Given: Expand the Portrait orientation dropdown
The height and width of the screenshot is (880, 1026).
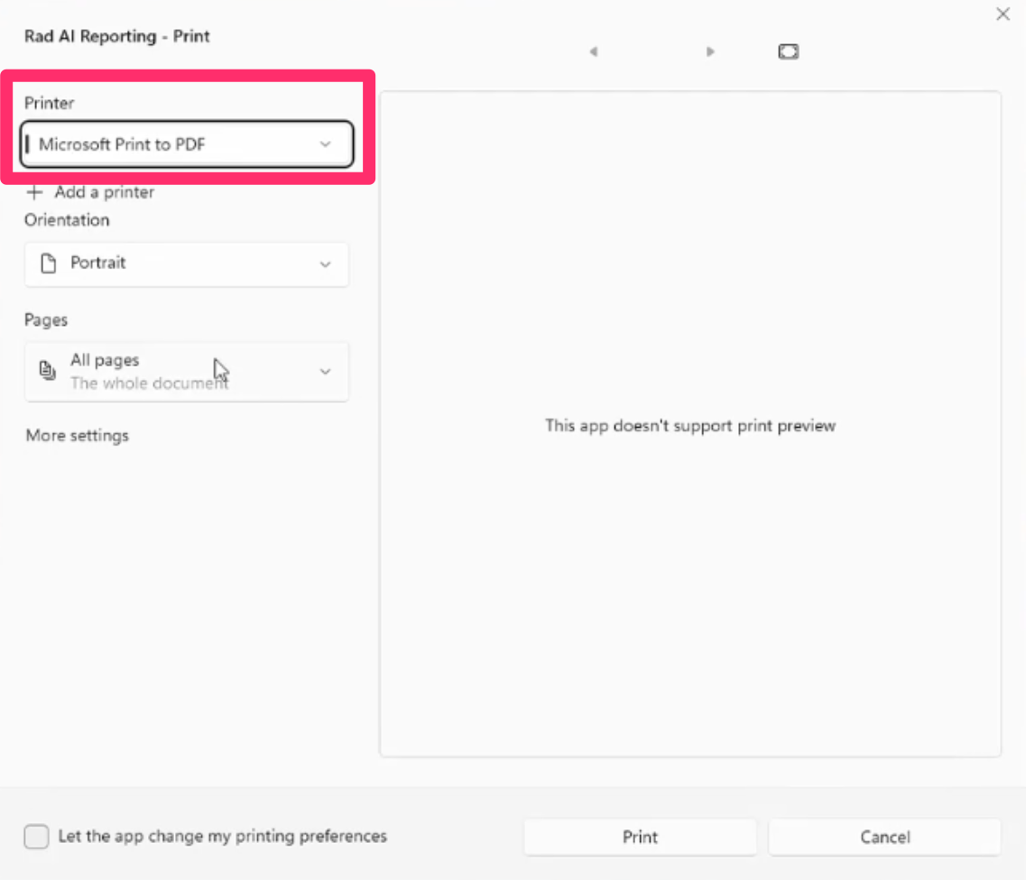Looking at the screenshot, I should click(187, 264).
